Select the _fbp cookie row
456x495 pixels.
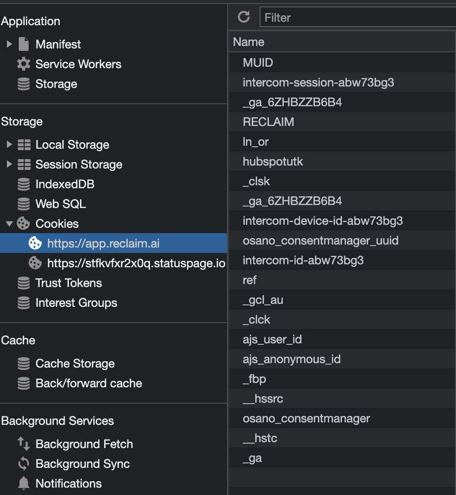342,379
